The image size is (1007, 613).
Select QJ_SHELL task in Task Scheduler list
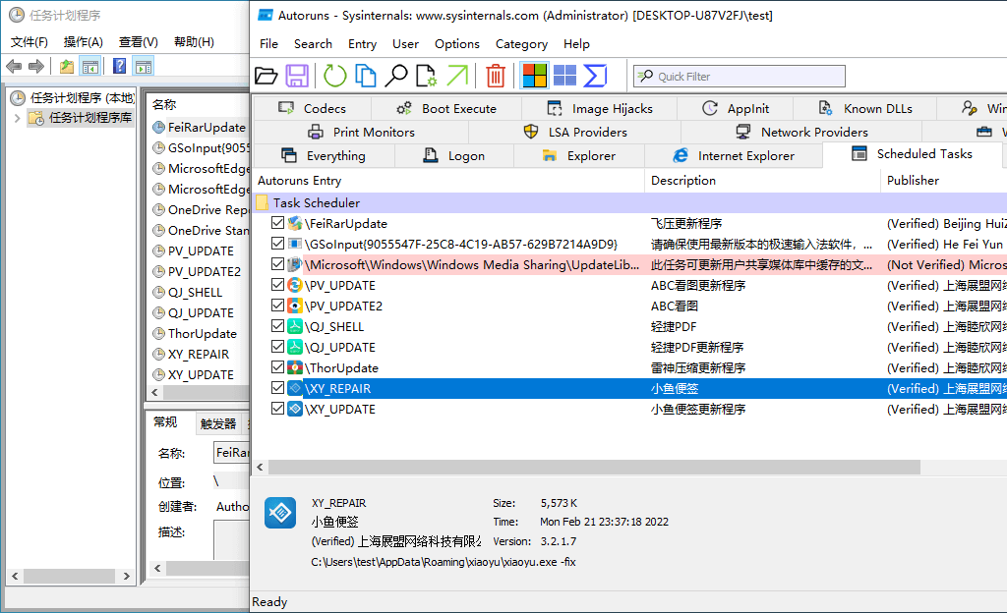coord(194,293)
